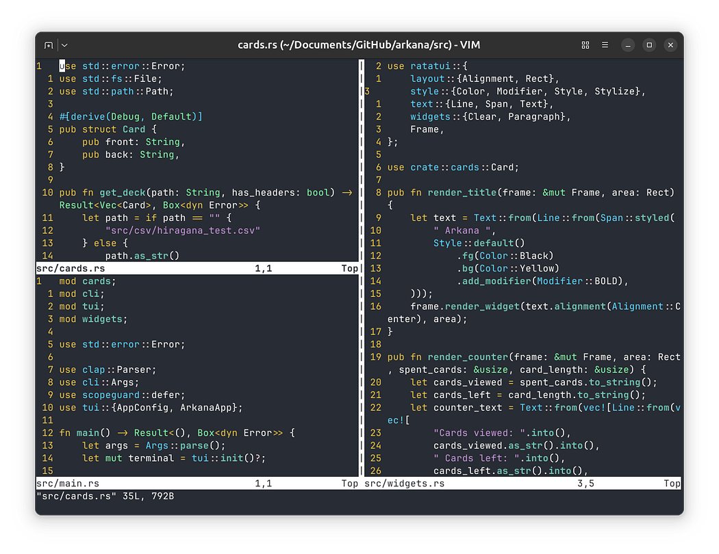Click the 'Frame,' import line

(427, 129)
